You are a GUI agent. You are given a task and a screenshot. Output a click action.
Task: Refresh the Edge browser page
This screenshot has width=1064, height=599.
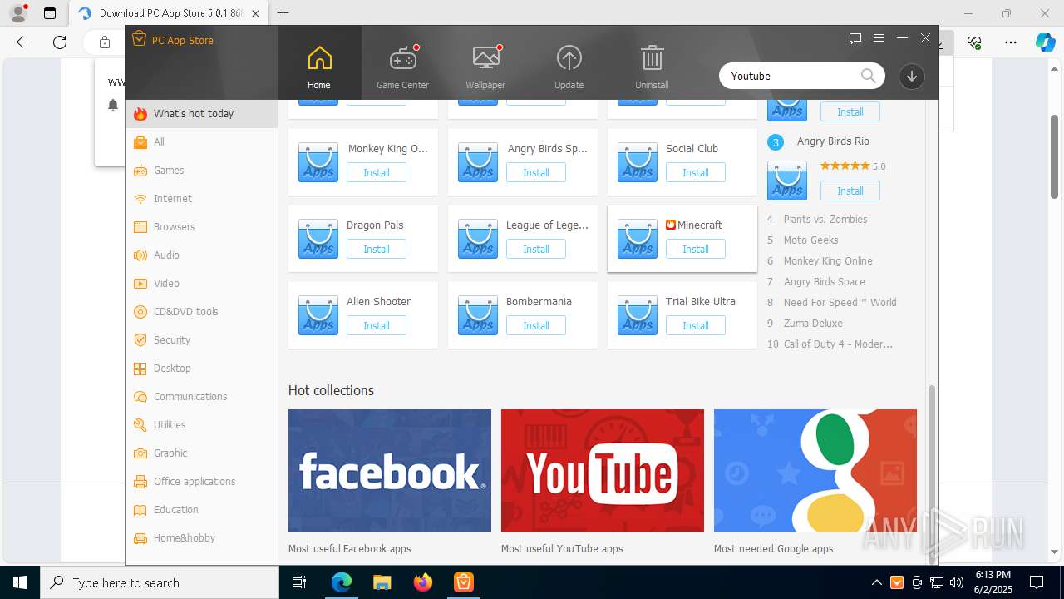60,42
